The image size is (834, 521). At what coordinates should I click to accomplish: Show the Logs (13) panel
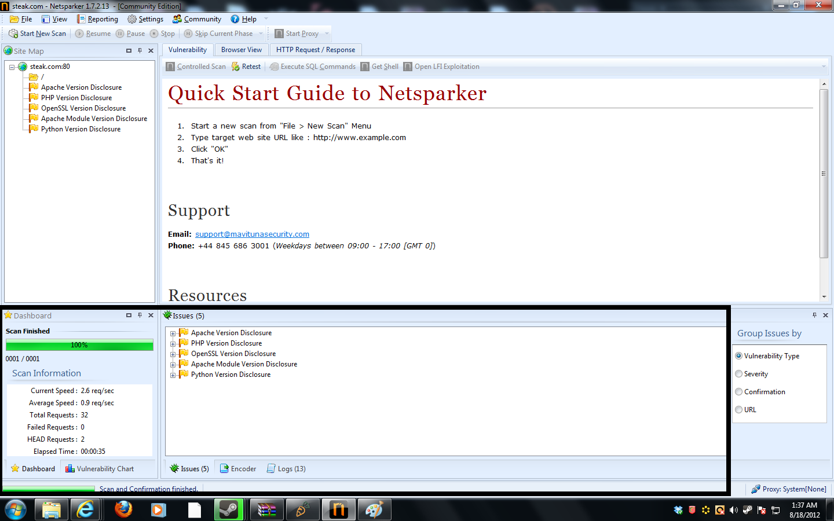(286, 469)
